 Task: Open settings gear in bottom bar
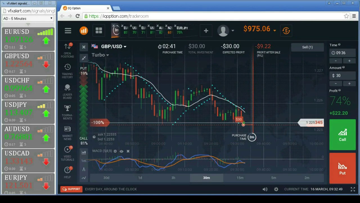[x=276, y=189]
